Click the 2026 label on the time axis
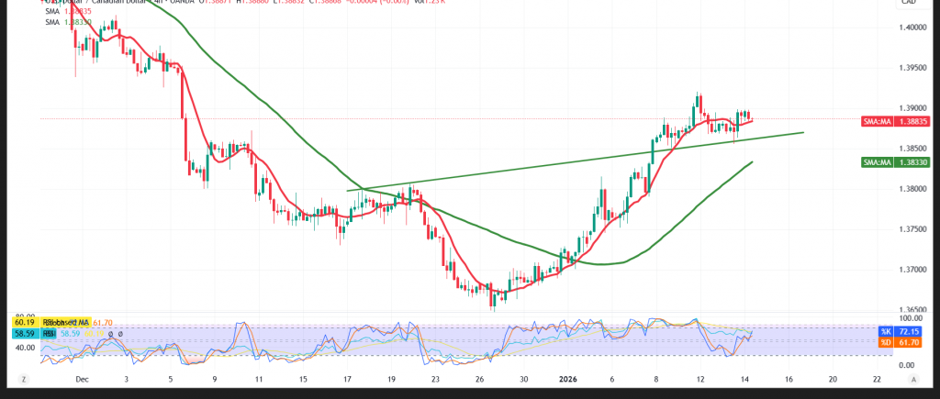 coord(568,378)
